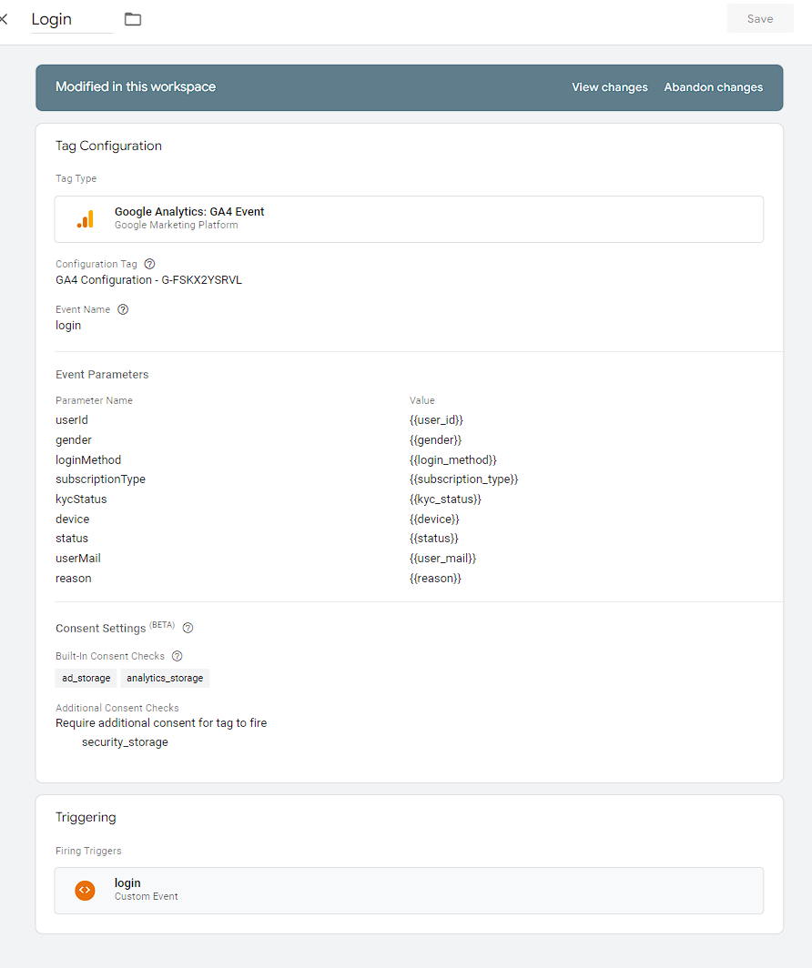The image size is (812, 968).
Task: Click the Save button
Action: click(759, 18)
